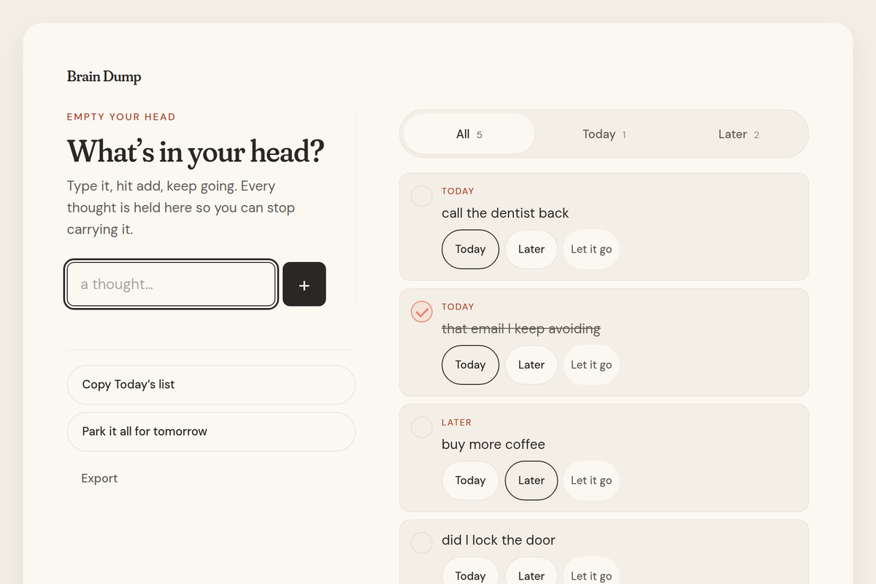Move 'that email I keep avoiding' to Later

pos(531,365)
